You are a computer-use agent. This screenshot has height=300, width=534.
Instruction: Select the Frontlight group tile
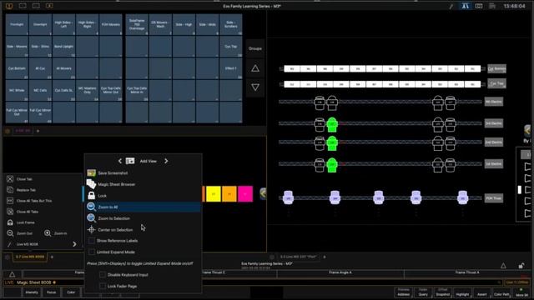point(17,24)
